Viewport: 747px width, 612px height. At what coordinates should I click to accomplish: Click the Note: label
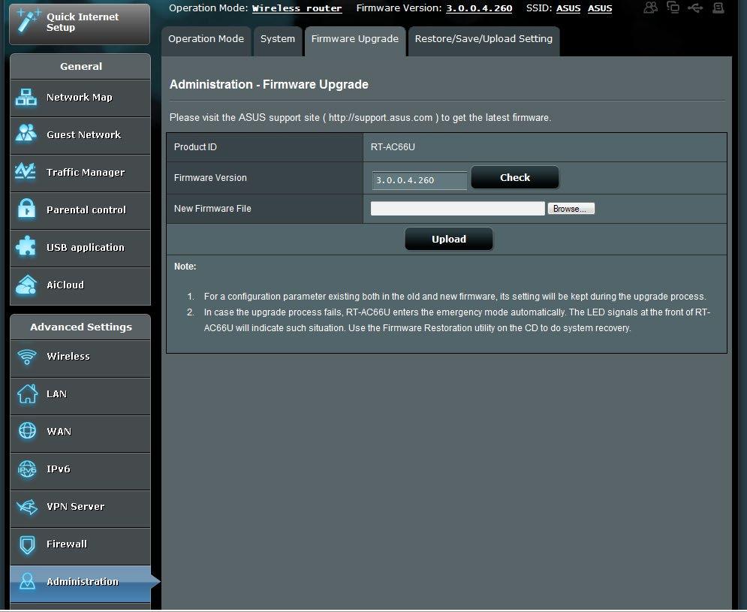(x=185, y=267)
